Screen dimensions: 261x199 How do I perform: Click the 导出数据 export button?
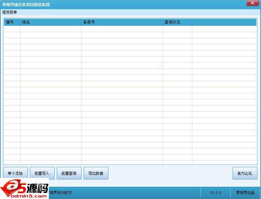tap(96, 173)
